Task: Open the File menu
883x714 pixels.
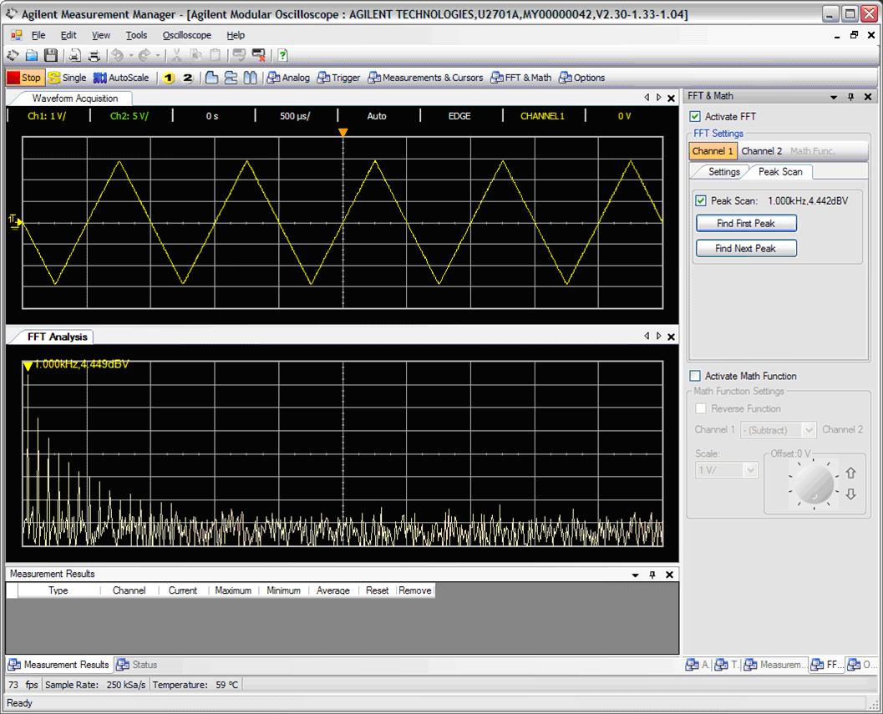Action: pyautogui.click(x=38, y=35)
